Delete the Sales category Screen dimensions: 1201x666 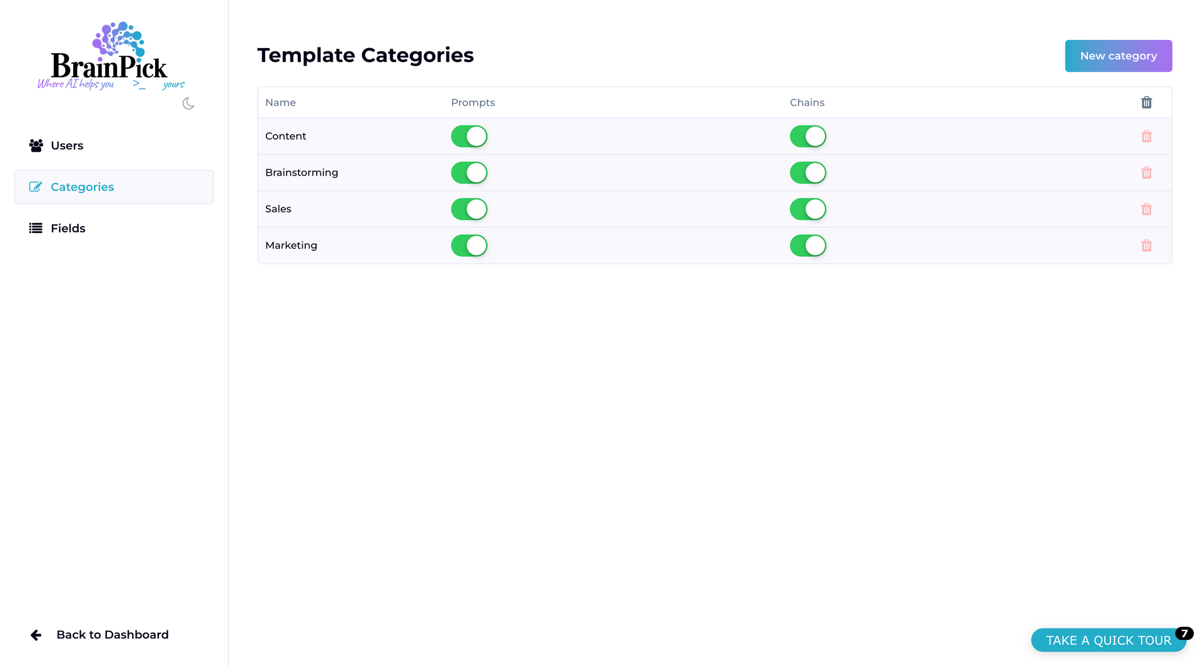pos(1146,209)
